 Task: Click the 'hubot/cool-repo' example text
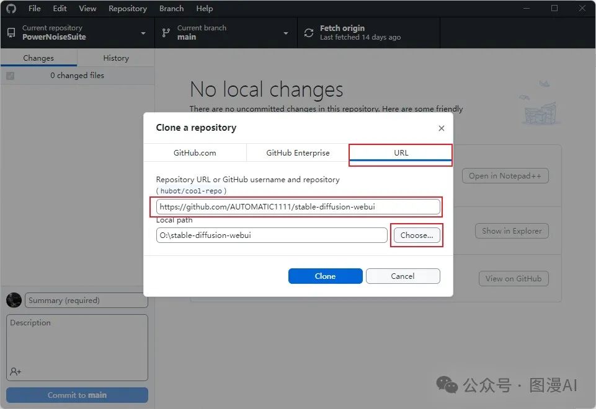[191, 191]
